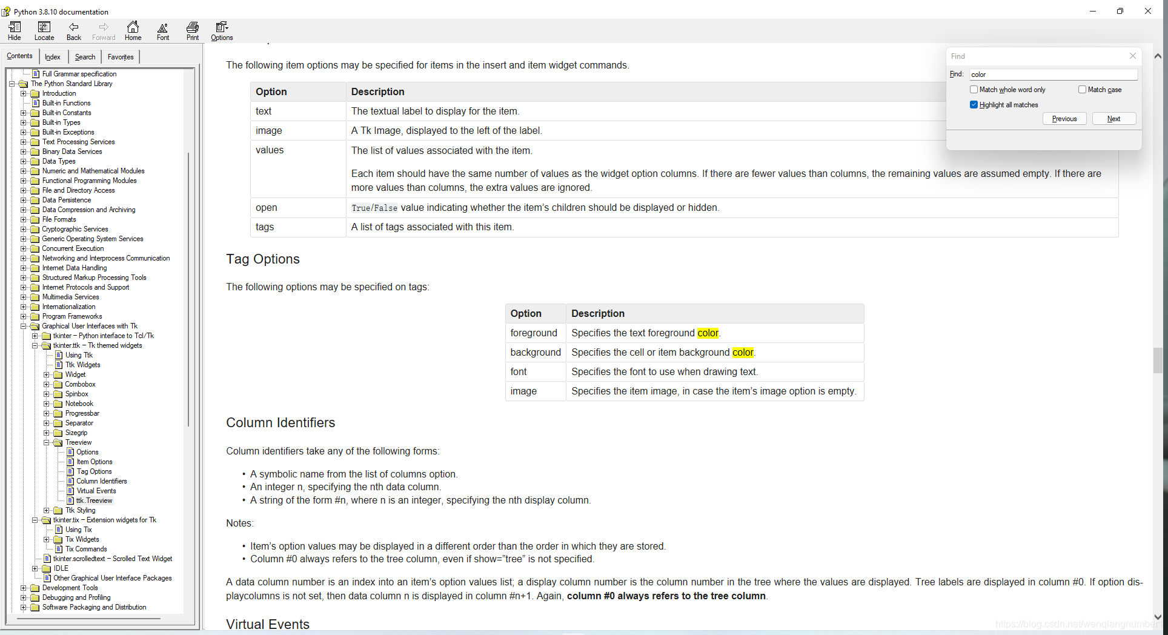
Task: Switch to the Contents tab
Action: point(19,56)
